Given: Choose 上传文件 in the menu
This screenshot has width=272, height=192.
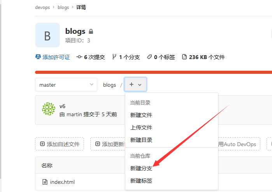Looking at the screenshot, I should [141, 127].
